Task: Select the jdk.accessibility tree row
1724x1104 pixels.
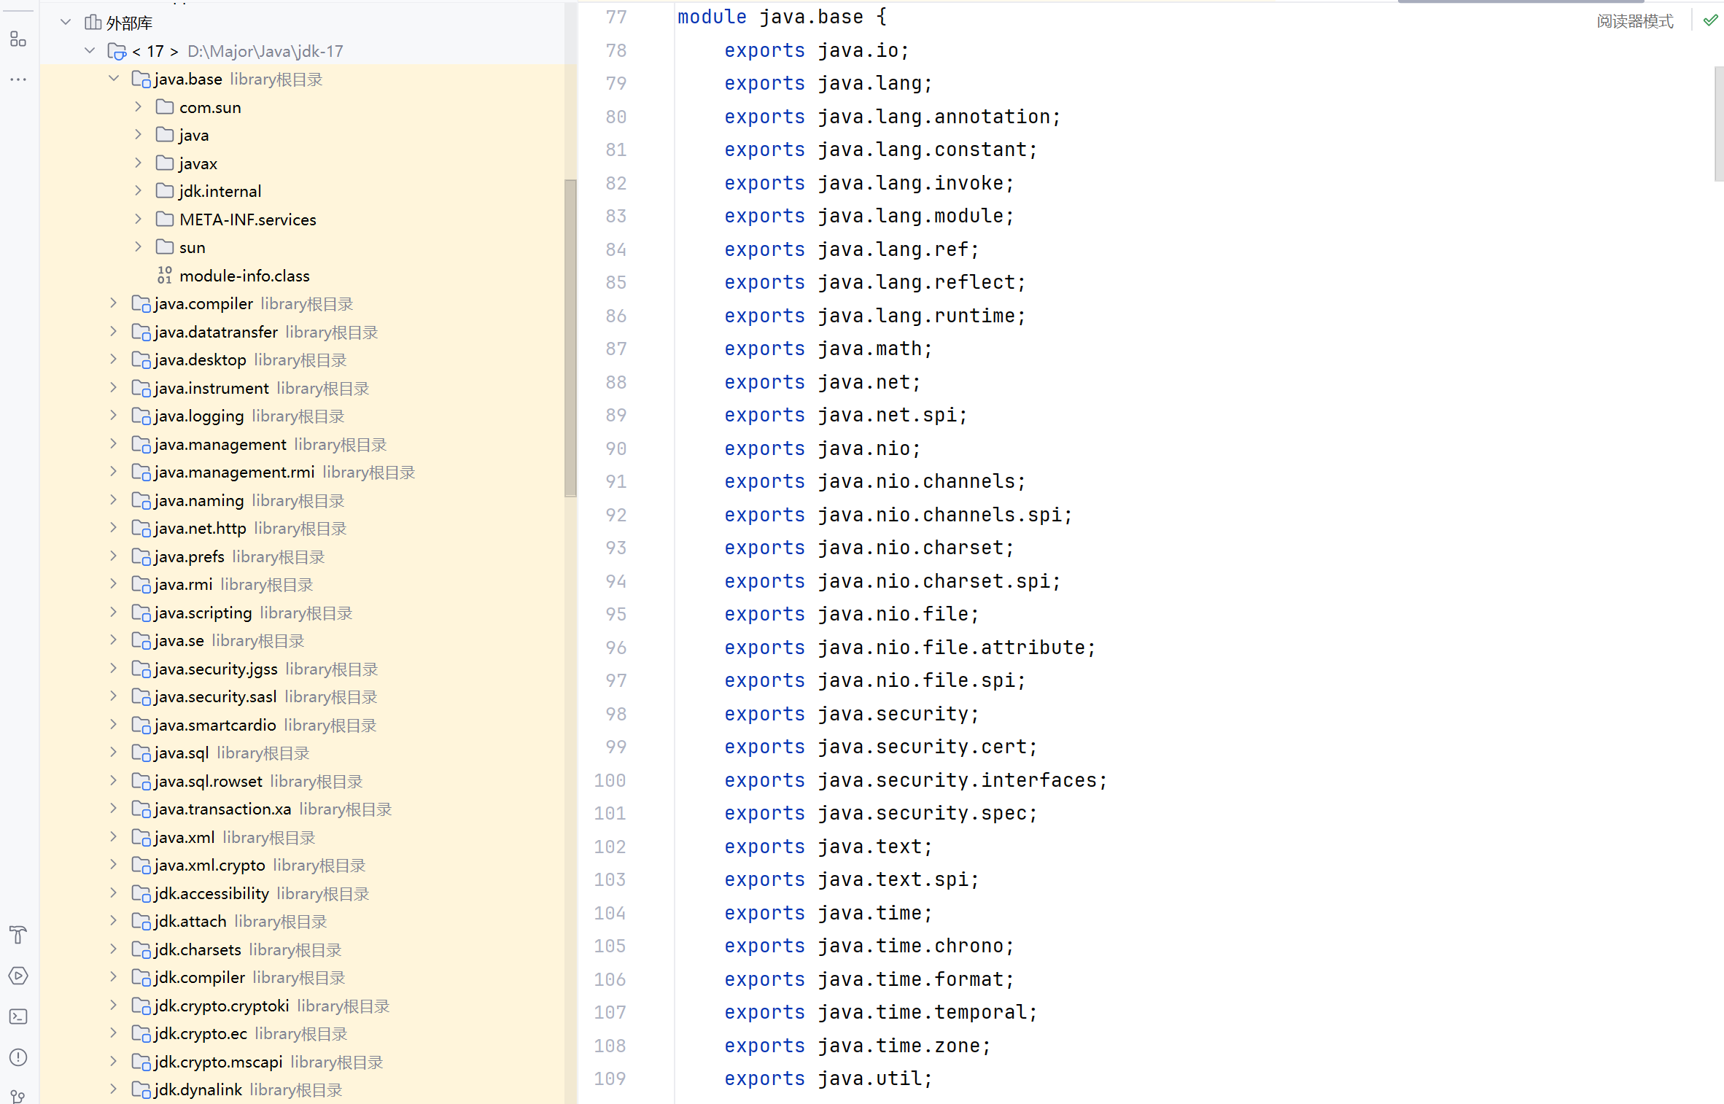Action: pos(303,893)
